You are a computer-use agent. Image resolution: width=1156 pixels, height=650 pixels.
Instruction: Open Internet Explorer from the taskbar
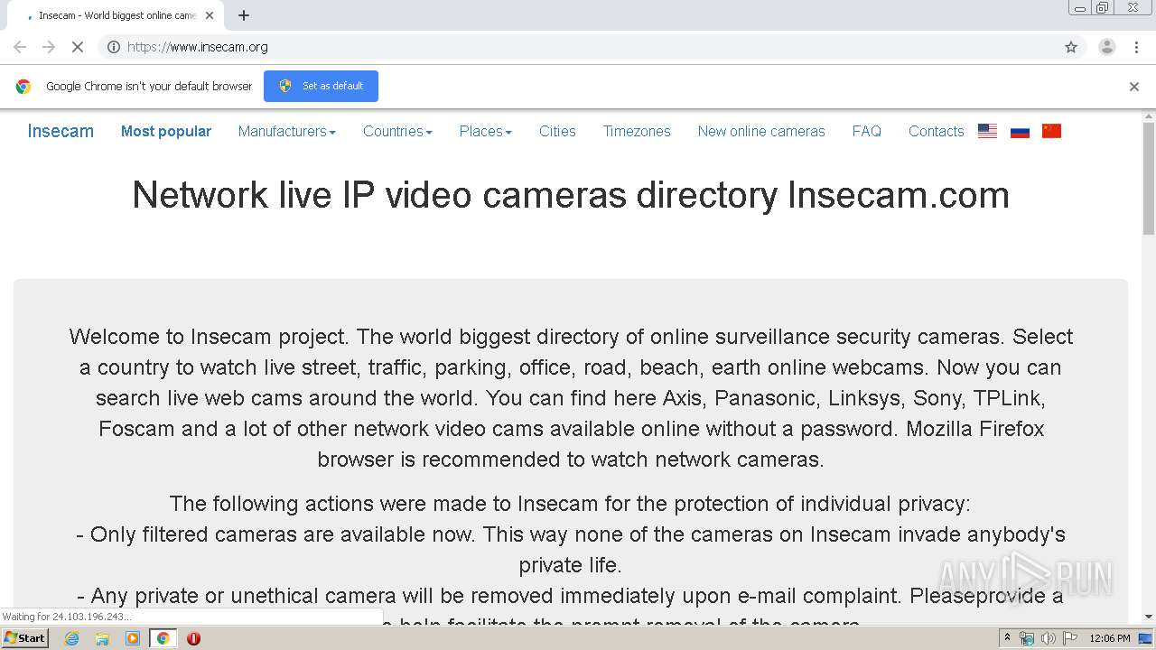(71, 638)
